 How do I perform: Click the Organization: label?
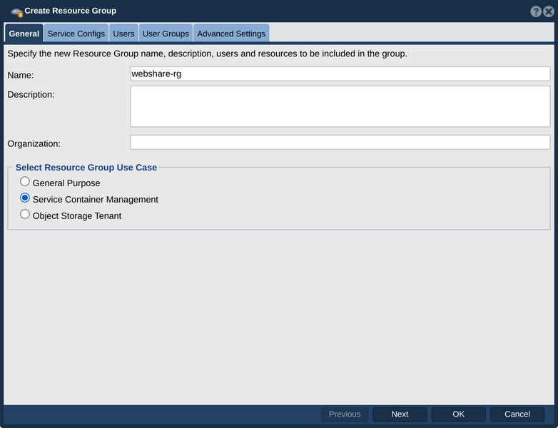coord(34,143)
